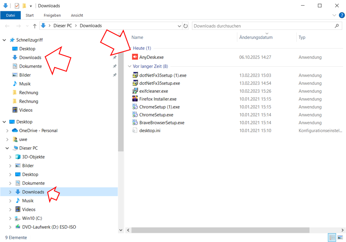
Task: Open the help question mark icon
Action: pos(341,15)
